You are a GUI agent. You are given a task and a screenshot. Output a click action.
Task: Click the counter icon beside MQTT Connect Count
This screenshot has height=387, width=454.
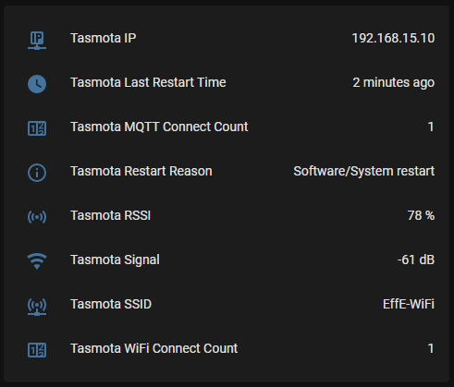click(x=37, y=128)
